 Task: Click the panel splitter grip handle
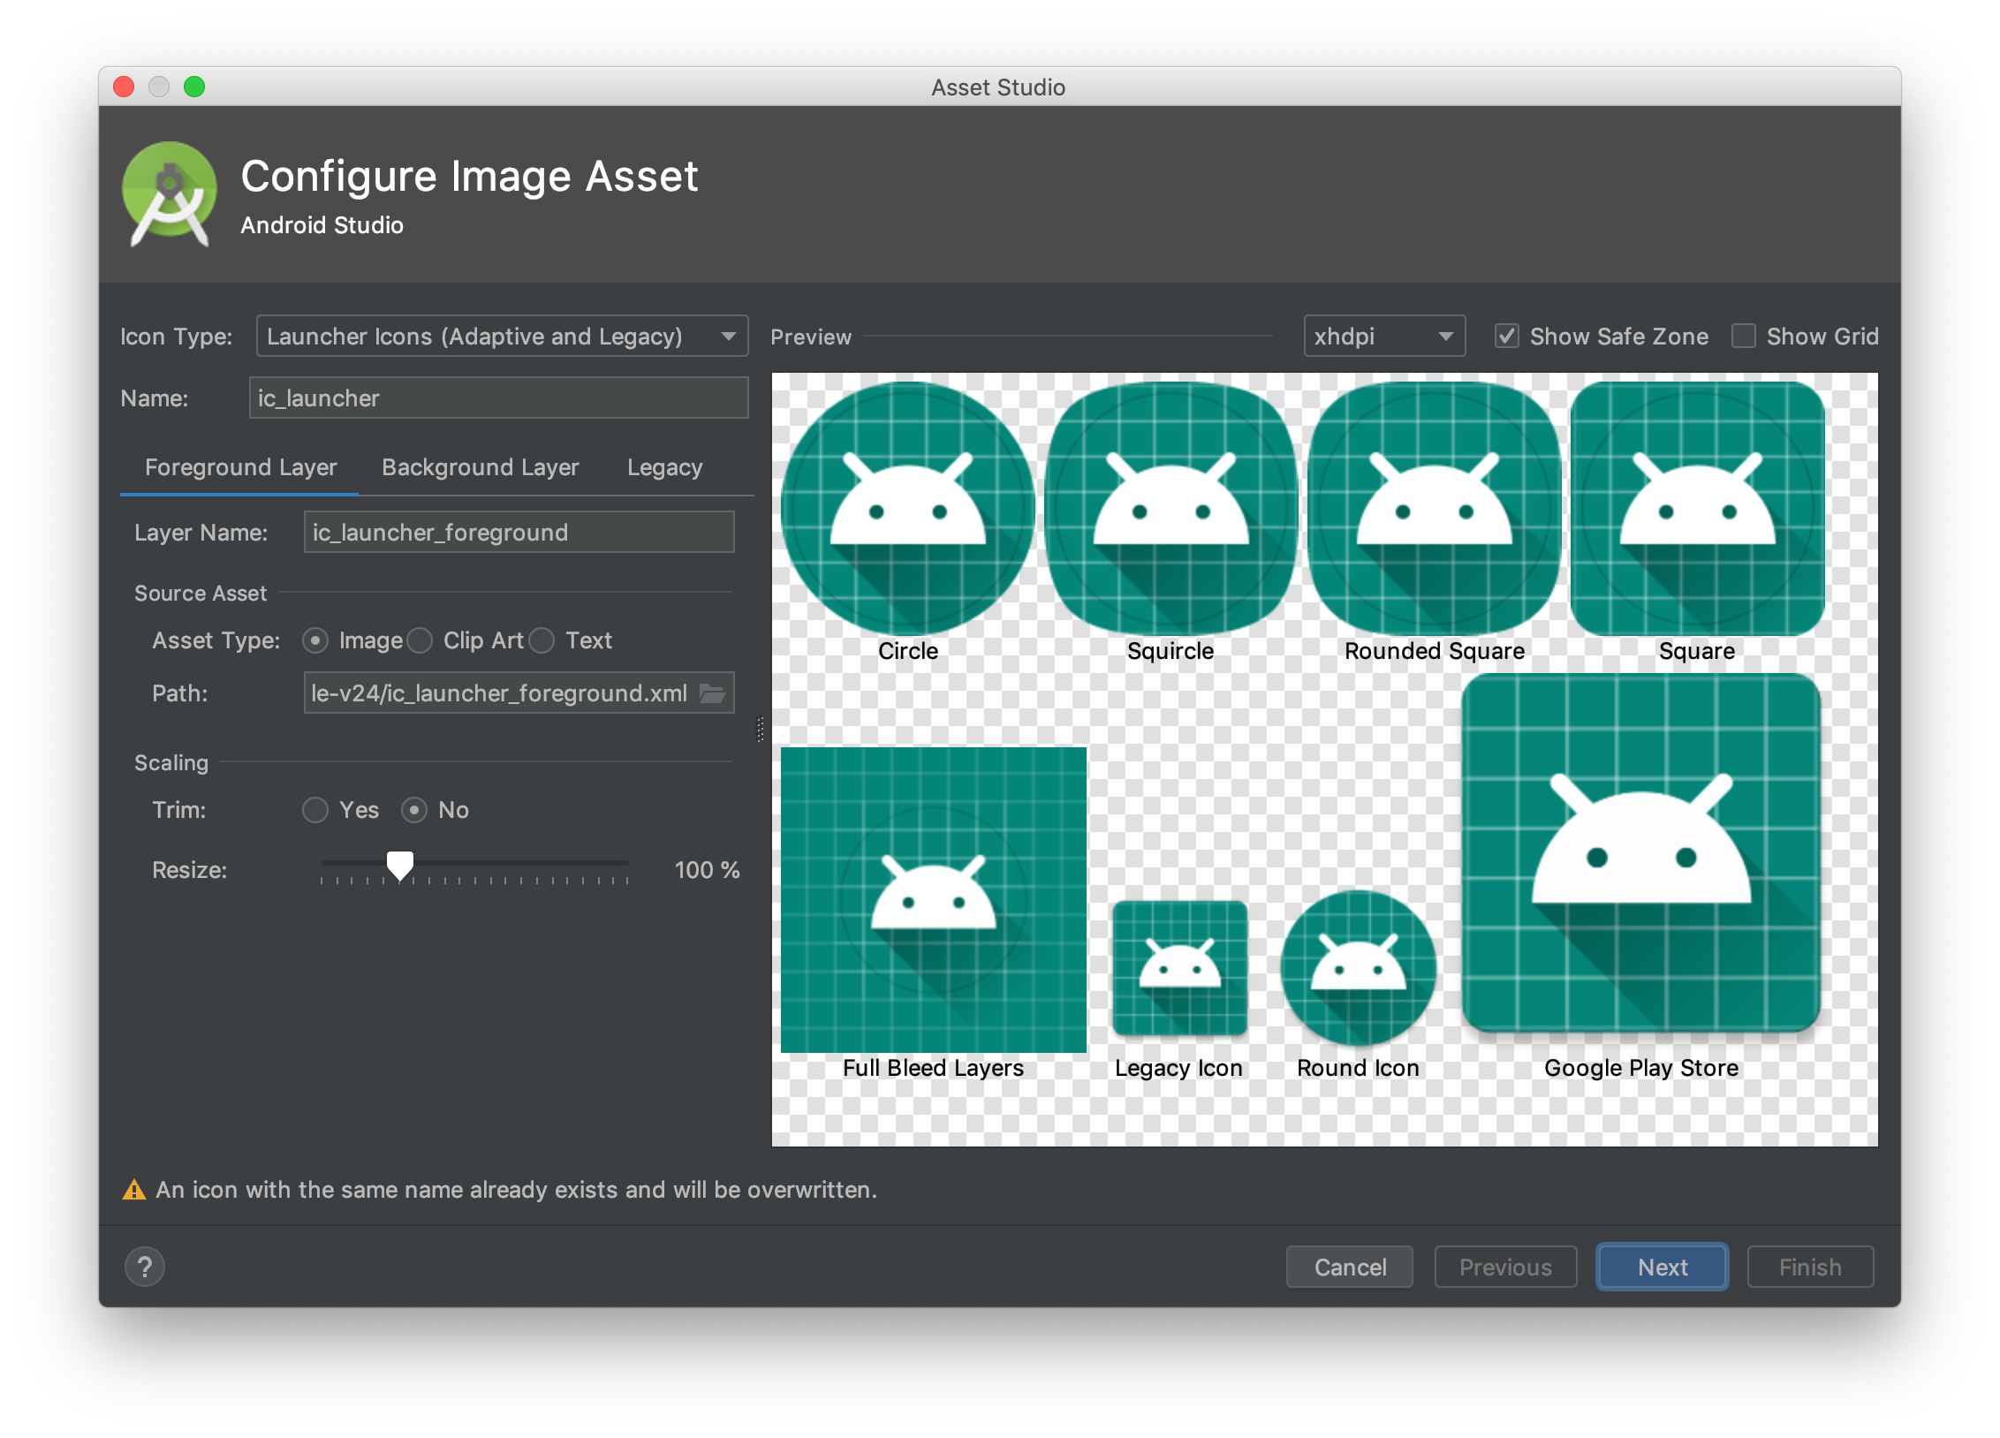point(761,730)
